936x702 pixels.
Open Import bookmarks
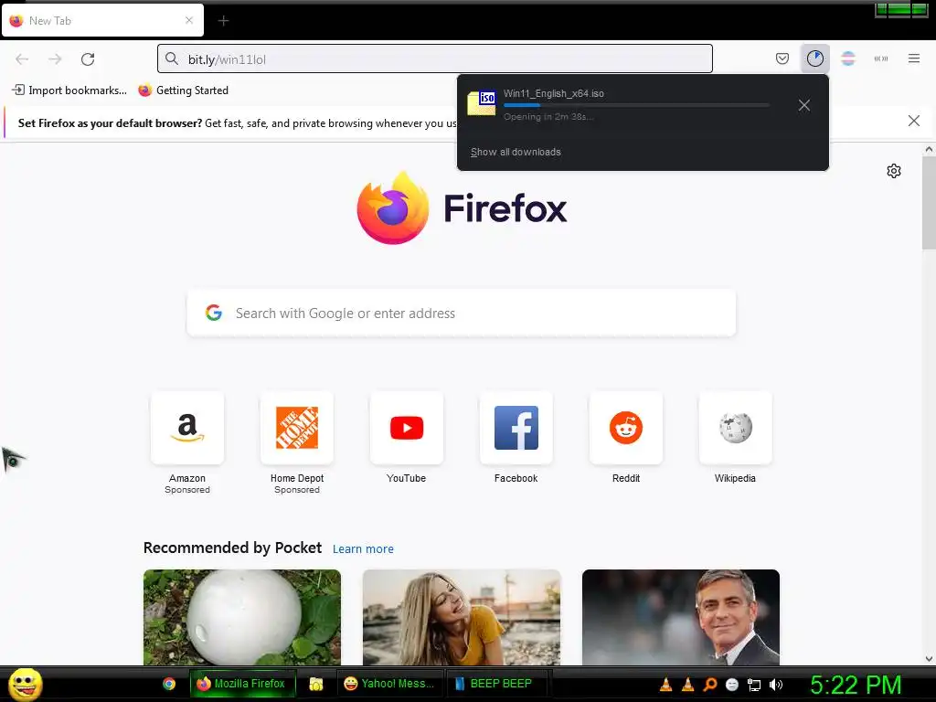69,90
